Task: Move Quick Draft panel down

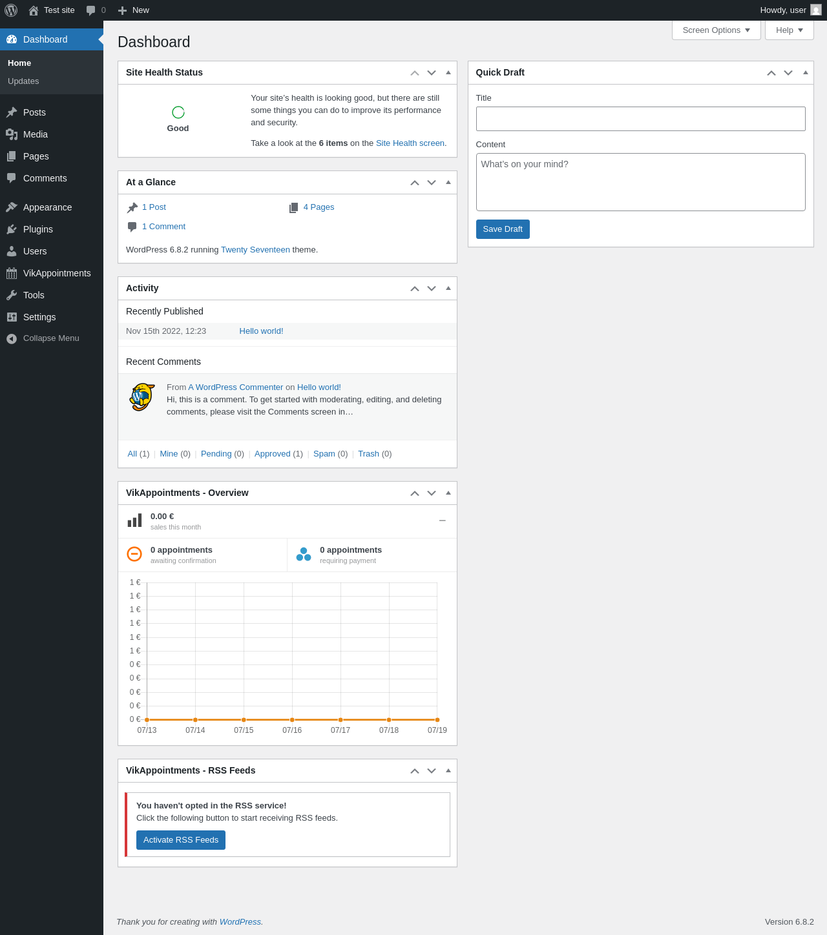Action: pyautogui.click(x=788, y=73)
